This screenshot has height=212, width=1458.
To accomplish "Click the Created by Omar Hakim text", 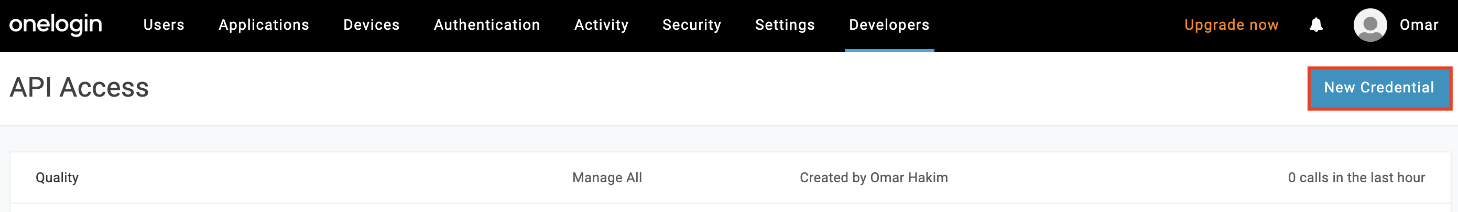I will click(873, 178).
